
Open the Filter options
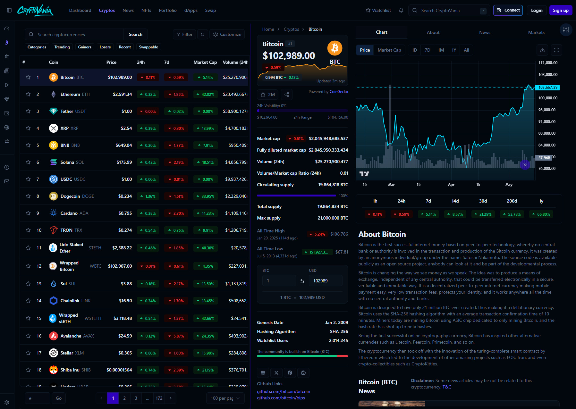click(x=184, y=34)
